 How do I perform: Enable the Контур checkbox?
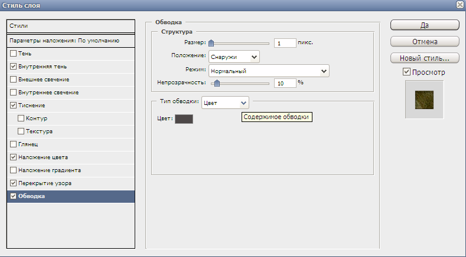pyautogui.click(x=21, y=118)
